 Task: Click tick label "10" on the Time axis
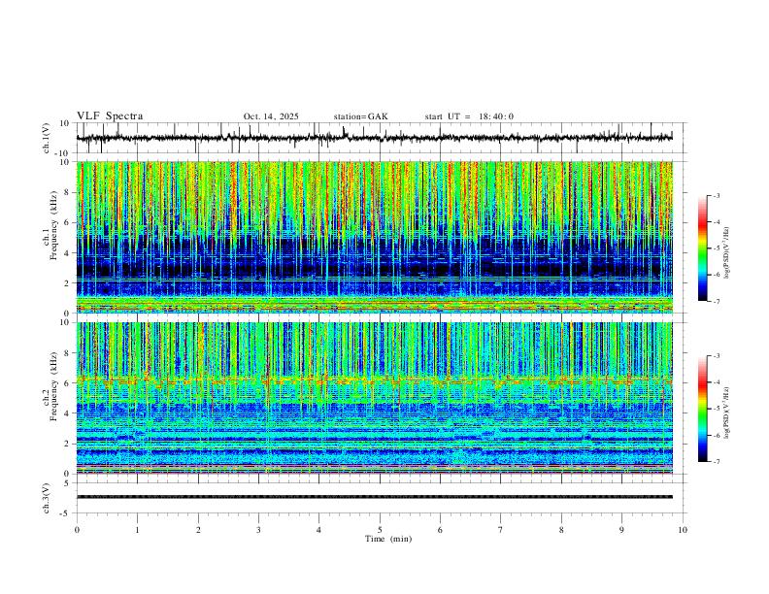(x=683, y=530)
